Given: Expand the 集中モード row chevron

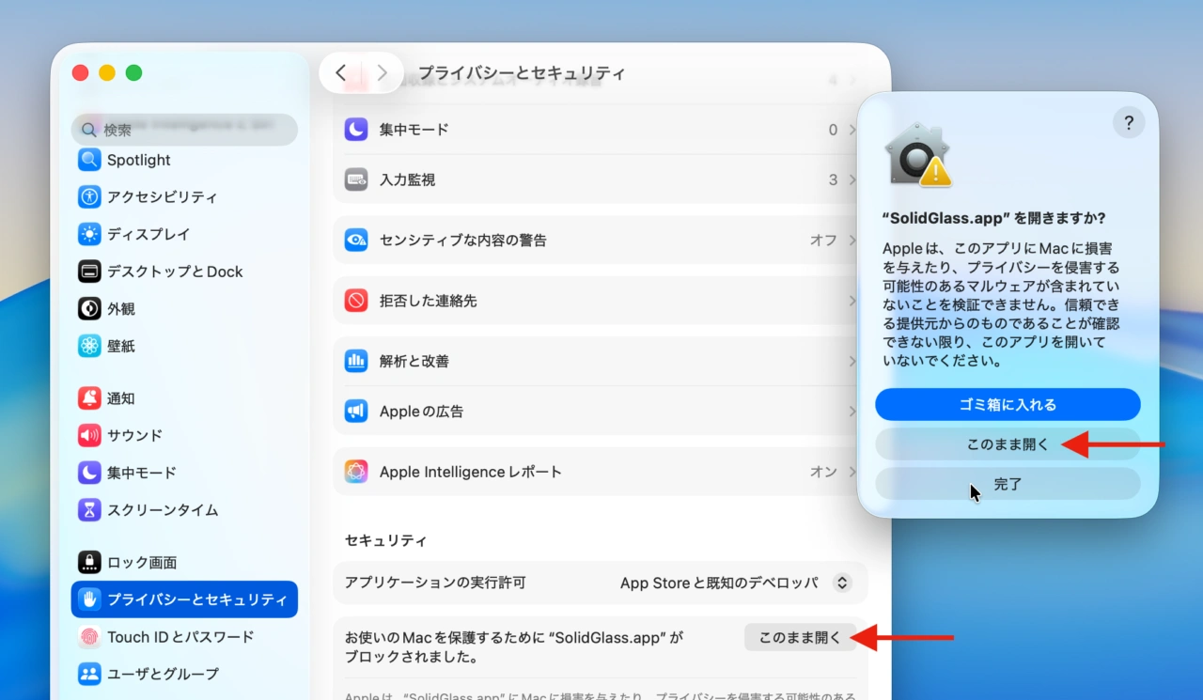Looking at the screenshot, I should 852,130.
